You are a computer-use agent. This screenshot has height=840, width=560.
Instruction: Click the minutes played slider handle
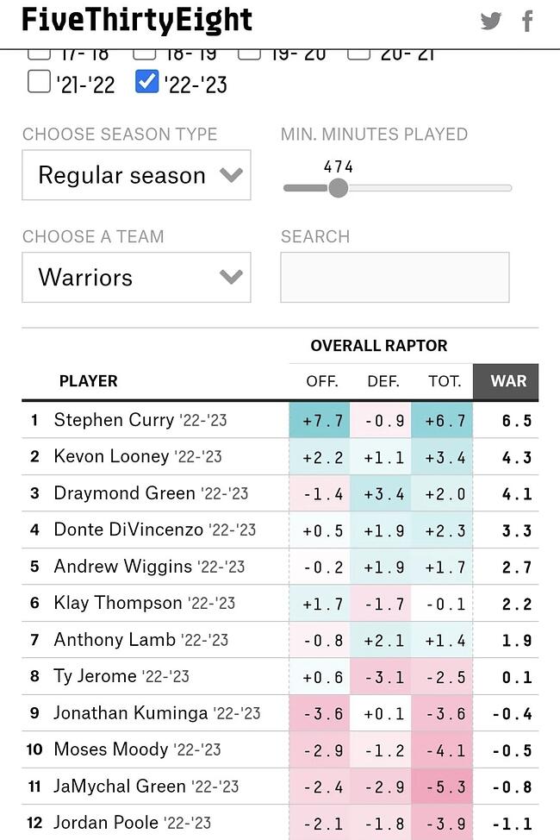point(338,187)
